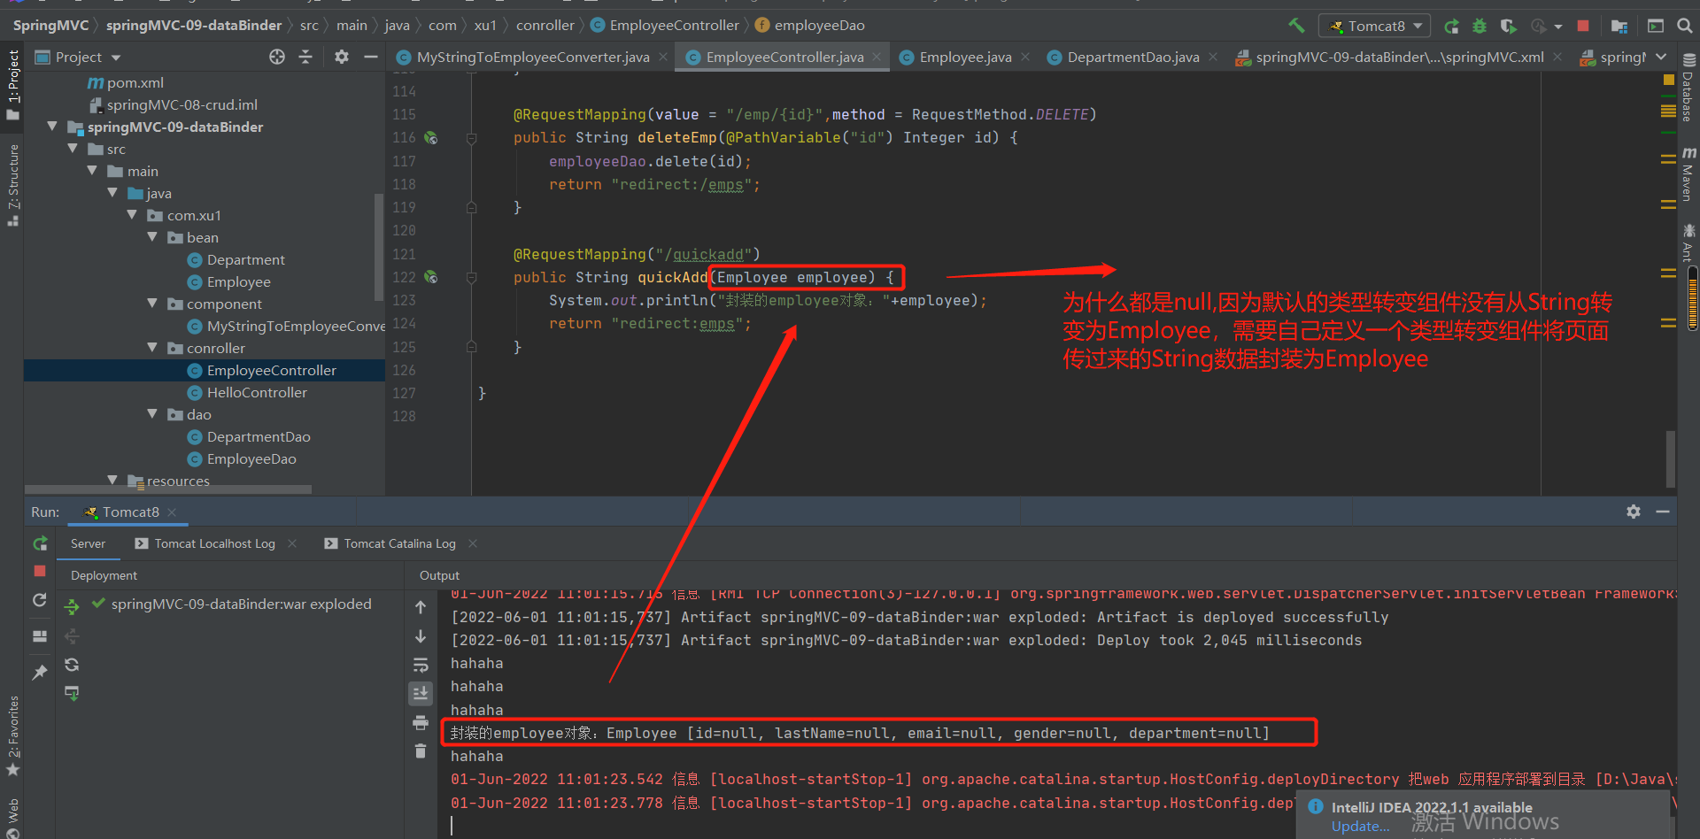The height and width of the screenshot is (839, 1700).
Task: Toggle scroll to end in Output
Action: click(x=421, y=693)
